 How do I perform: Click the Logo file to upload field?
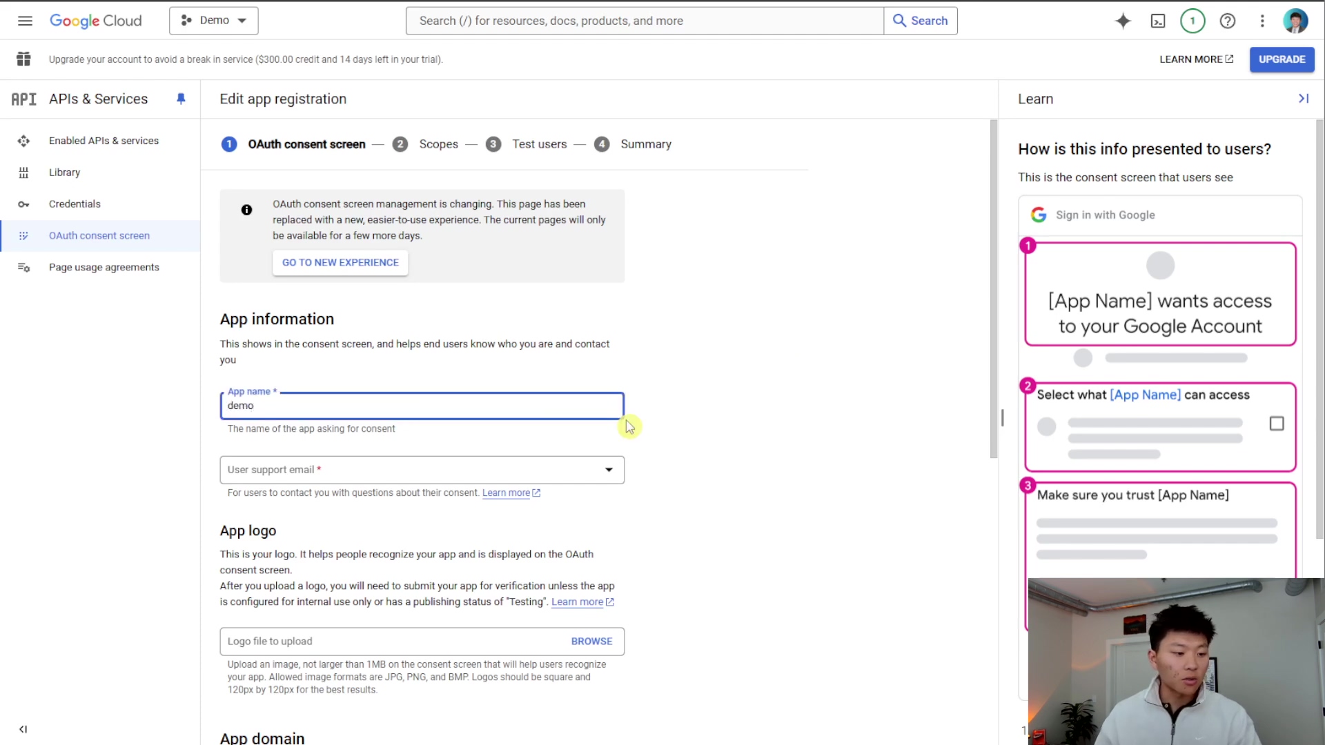422,642
